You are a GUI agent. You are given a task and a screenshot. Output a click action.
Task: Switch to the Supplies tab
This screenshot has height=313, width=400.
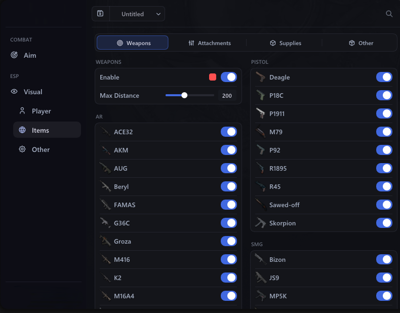point(285,43)
